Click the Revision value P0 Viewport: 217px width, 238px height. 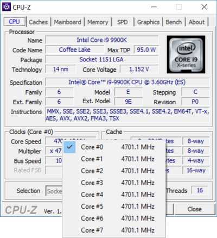[x=195, y=102]
